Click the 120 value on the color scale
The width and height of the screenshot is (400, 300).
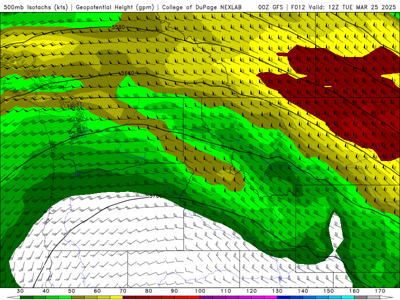251,291
